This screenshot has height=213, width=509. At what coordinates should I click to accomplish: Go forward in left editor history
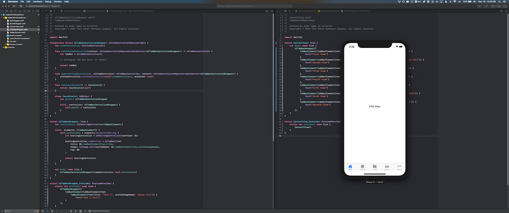tap(58, 11)
